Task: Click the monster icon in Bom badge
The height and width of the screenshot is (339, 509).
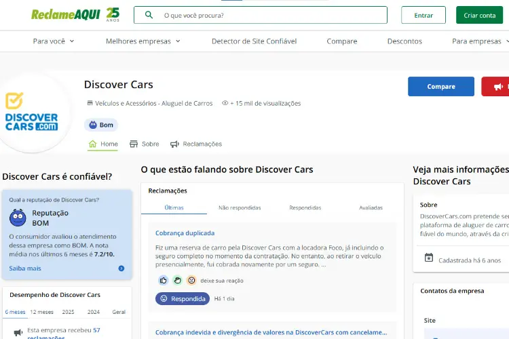Action: pos(93,125)
